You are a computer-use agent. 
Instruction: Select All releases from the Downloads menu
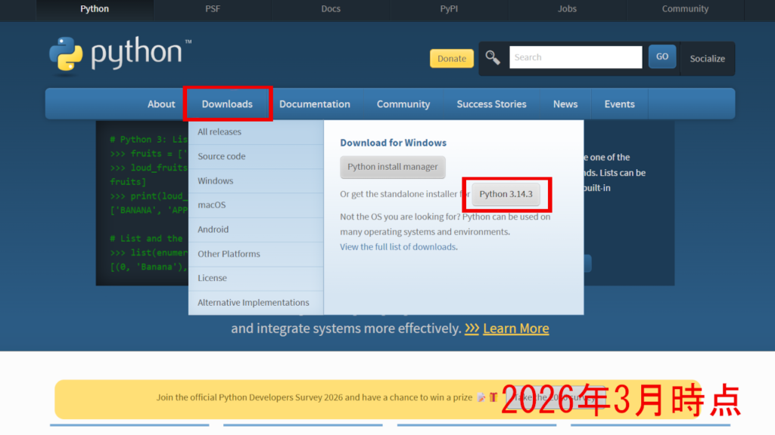point(219,132)
